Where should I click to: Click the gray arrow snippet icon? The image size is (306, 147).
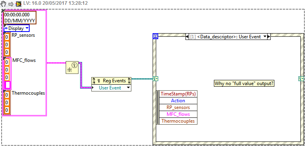11,4
